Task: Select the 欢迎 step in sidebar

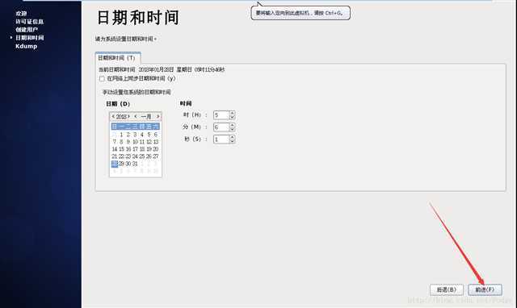Action: tap(21, 14)
